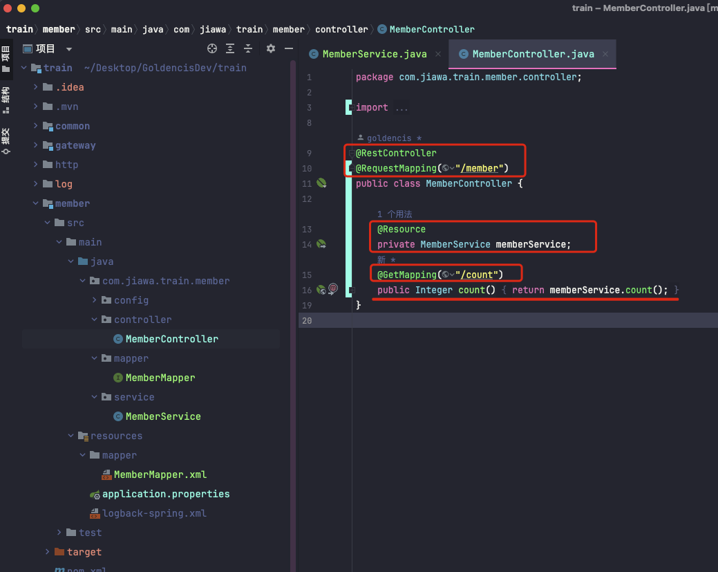Toggle the breakpoint icon on line 16
The width and height of the screenshot is (718, 572).
point(333,288)
